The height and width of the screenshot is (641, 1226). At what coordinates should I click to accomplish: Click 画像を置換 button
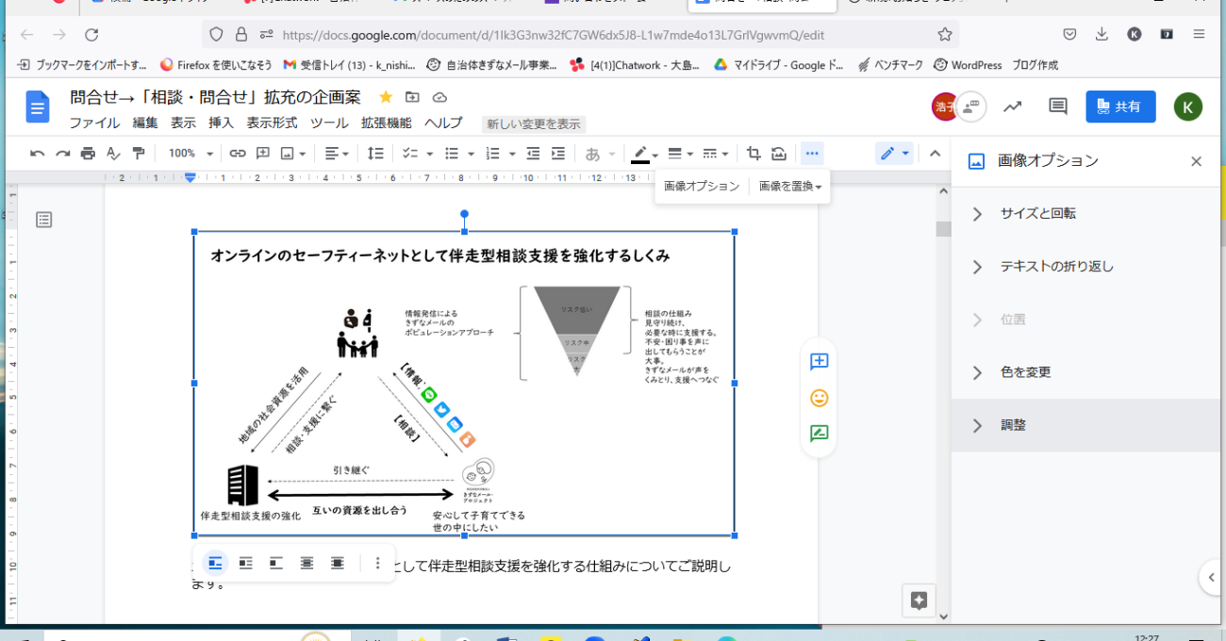789,187
